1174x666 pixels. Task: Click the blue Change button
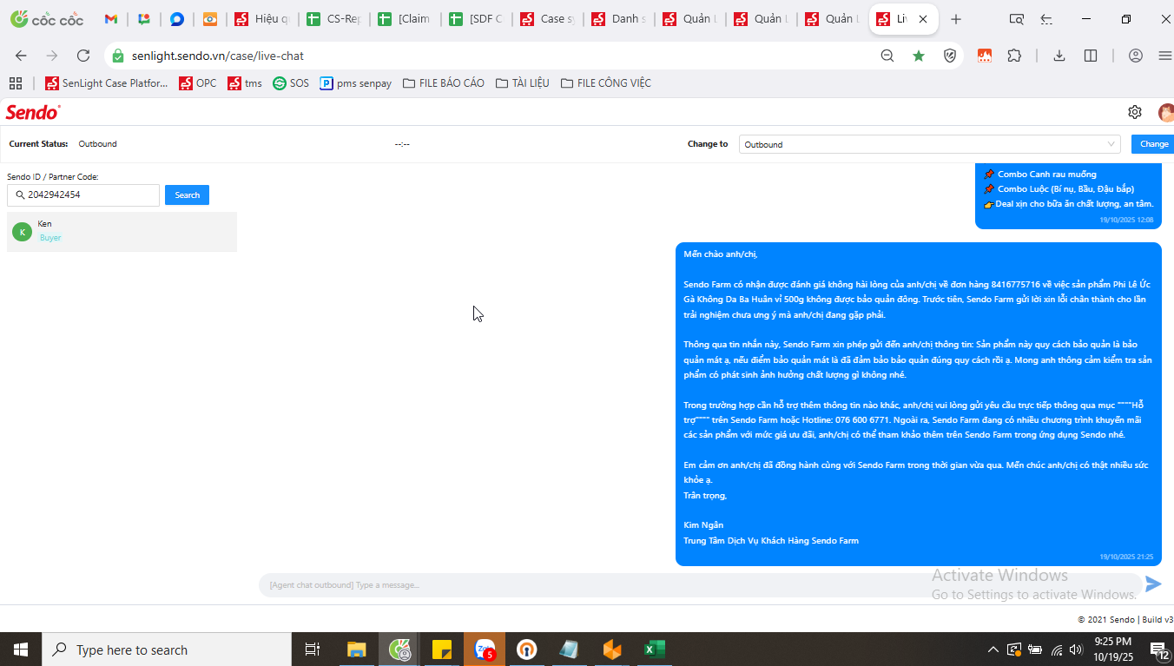[1153, 144]
